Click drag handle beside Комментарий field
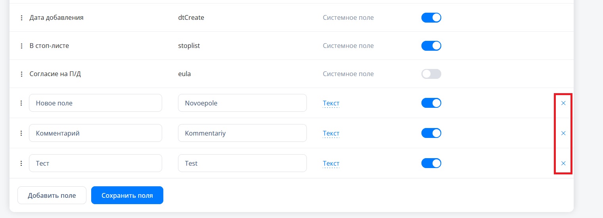Screen dimensions: 603x218 22,133
